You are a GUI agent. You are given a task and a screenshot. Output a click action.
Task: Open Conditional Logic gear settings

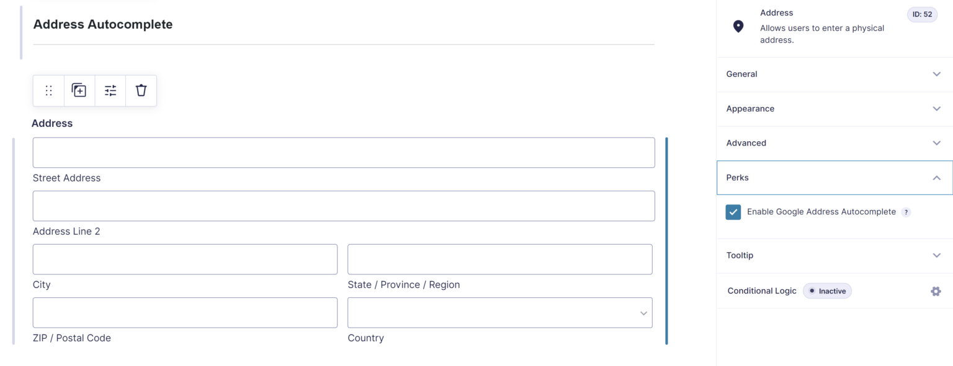(936, 291)
